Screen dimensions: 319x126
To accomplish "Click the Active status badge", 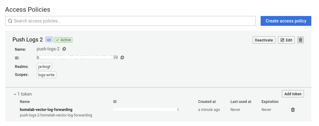I will click(63, 40).
